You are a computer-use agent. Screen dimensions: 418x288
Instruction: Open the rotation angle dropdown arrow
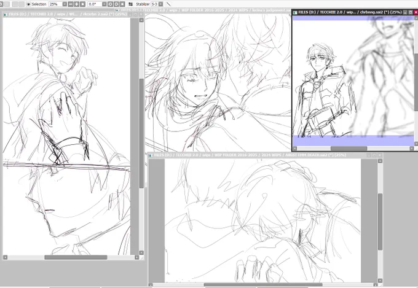coord(104,4)
